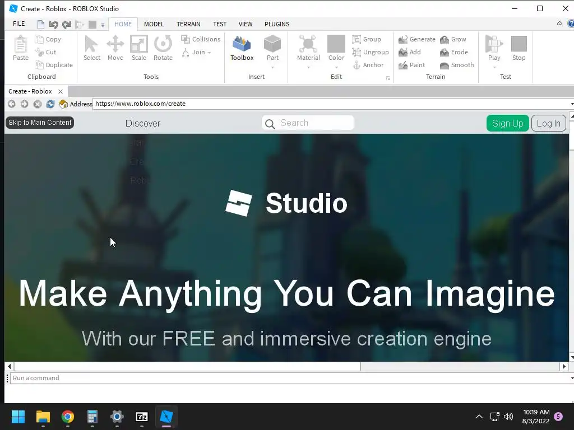The height and width of the screenshot is (430, 574).
Task: Open the Color dropdown arrow
Action: pyautogui.click(x=336, y=67)
